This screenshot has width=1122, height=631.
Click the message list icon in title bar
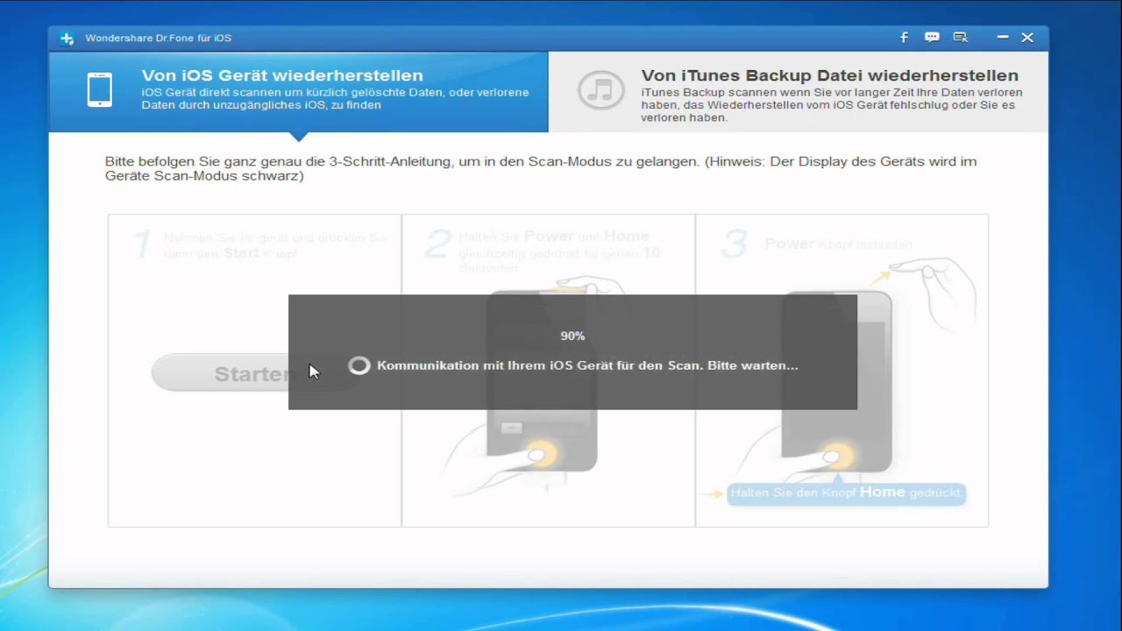pos(961,38)
